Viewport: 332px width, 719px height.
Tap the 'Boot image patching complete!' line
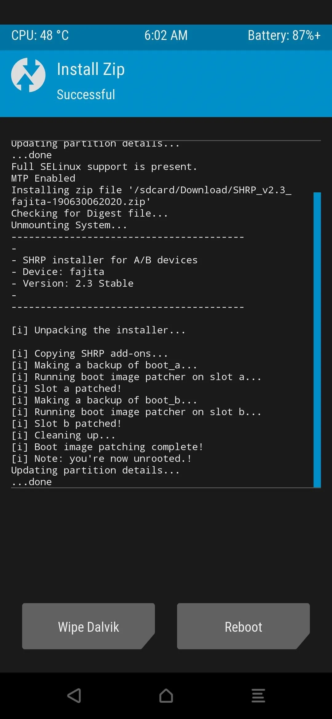tap(107, 447)
